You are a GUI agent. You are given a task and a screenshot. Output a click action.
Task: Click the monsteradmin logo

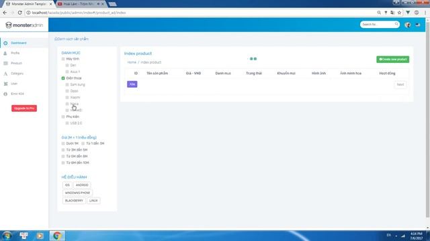click(24, 25)
